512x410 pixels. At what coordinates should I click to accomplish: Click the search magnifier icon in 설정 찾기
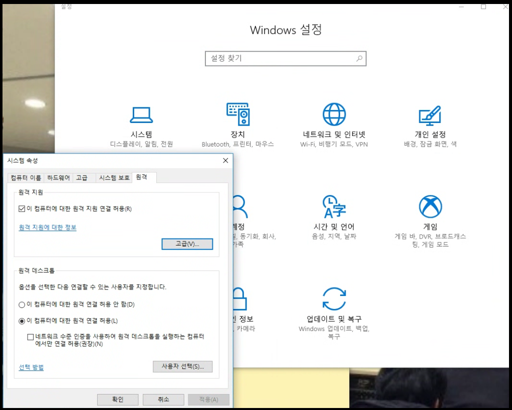tap(359, 58)
